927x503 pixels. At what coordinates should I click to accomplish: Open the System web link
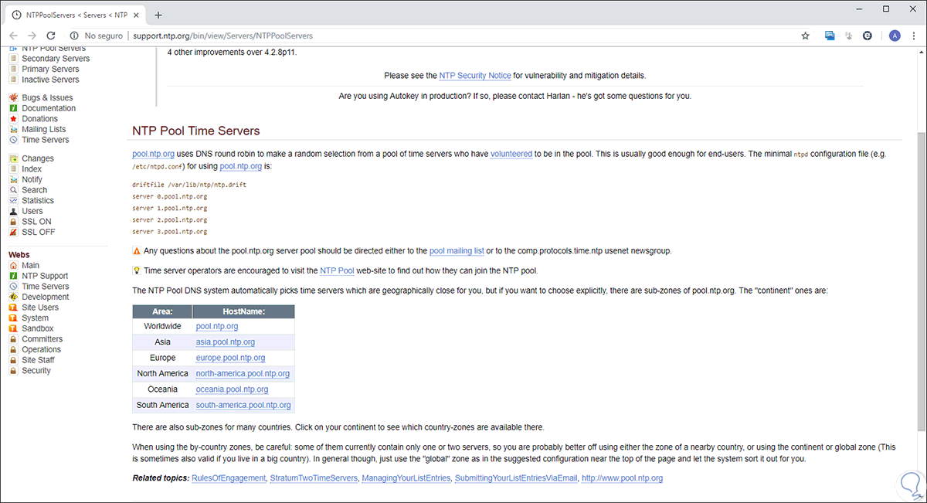point(36,318)
